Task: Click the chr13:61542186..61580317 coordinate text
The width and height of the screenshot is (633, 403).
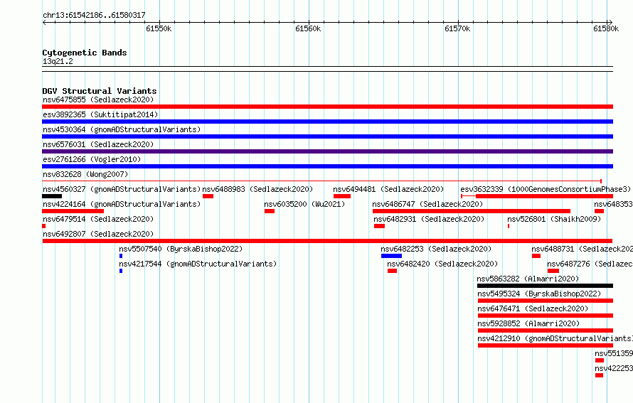Action: [x=94, y=16]
